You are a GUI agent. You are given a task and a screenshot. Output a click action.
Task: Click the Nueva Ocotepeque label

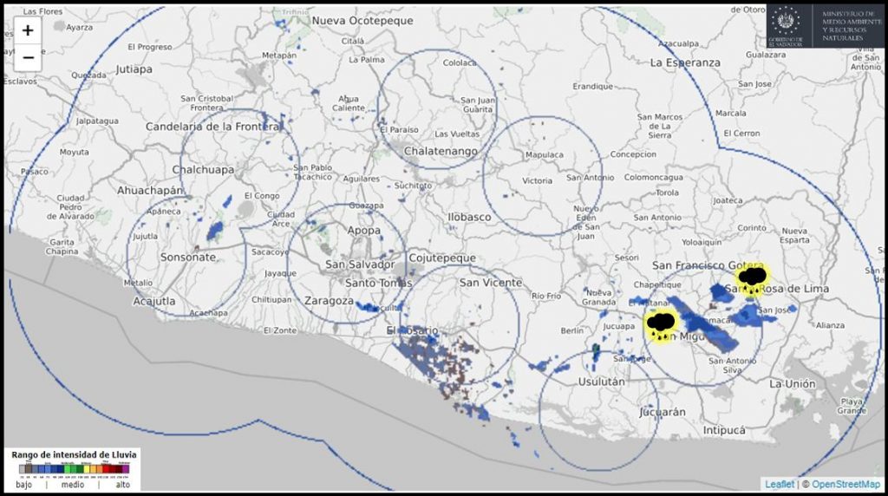pos(362,21)
